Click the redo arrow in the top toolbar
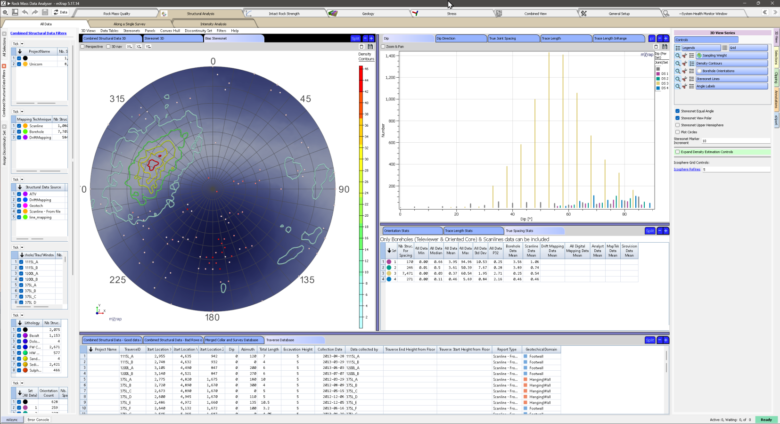 (35, 12)
